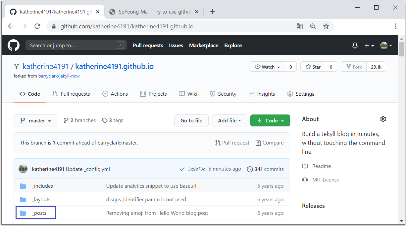Open the 29.1k forks count
This screenshot has width=406, height=226.
(x=376, y=67)
